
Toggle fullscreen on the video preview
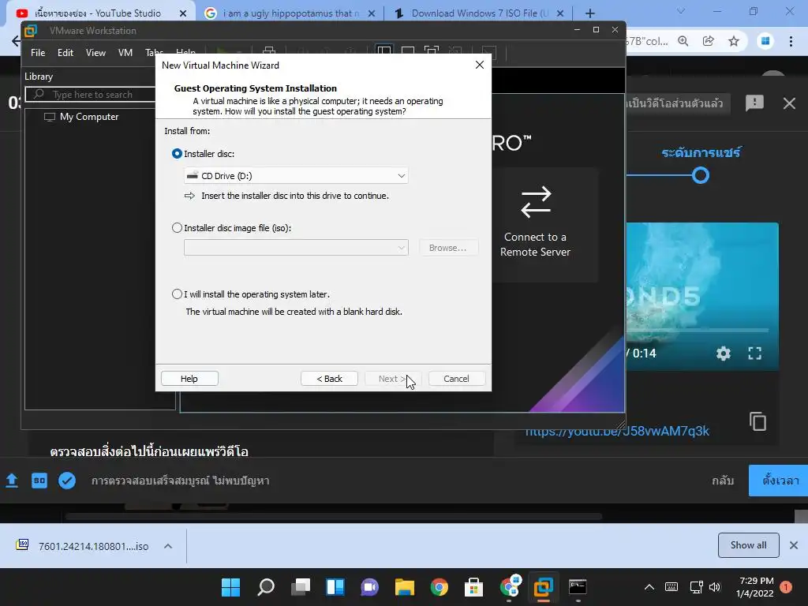755,353
